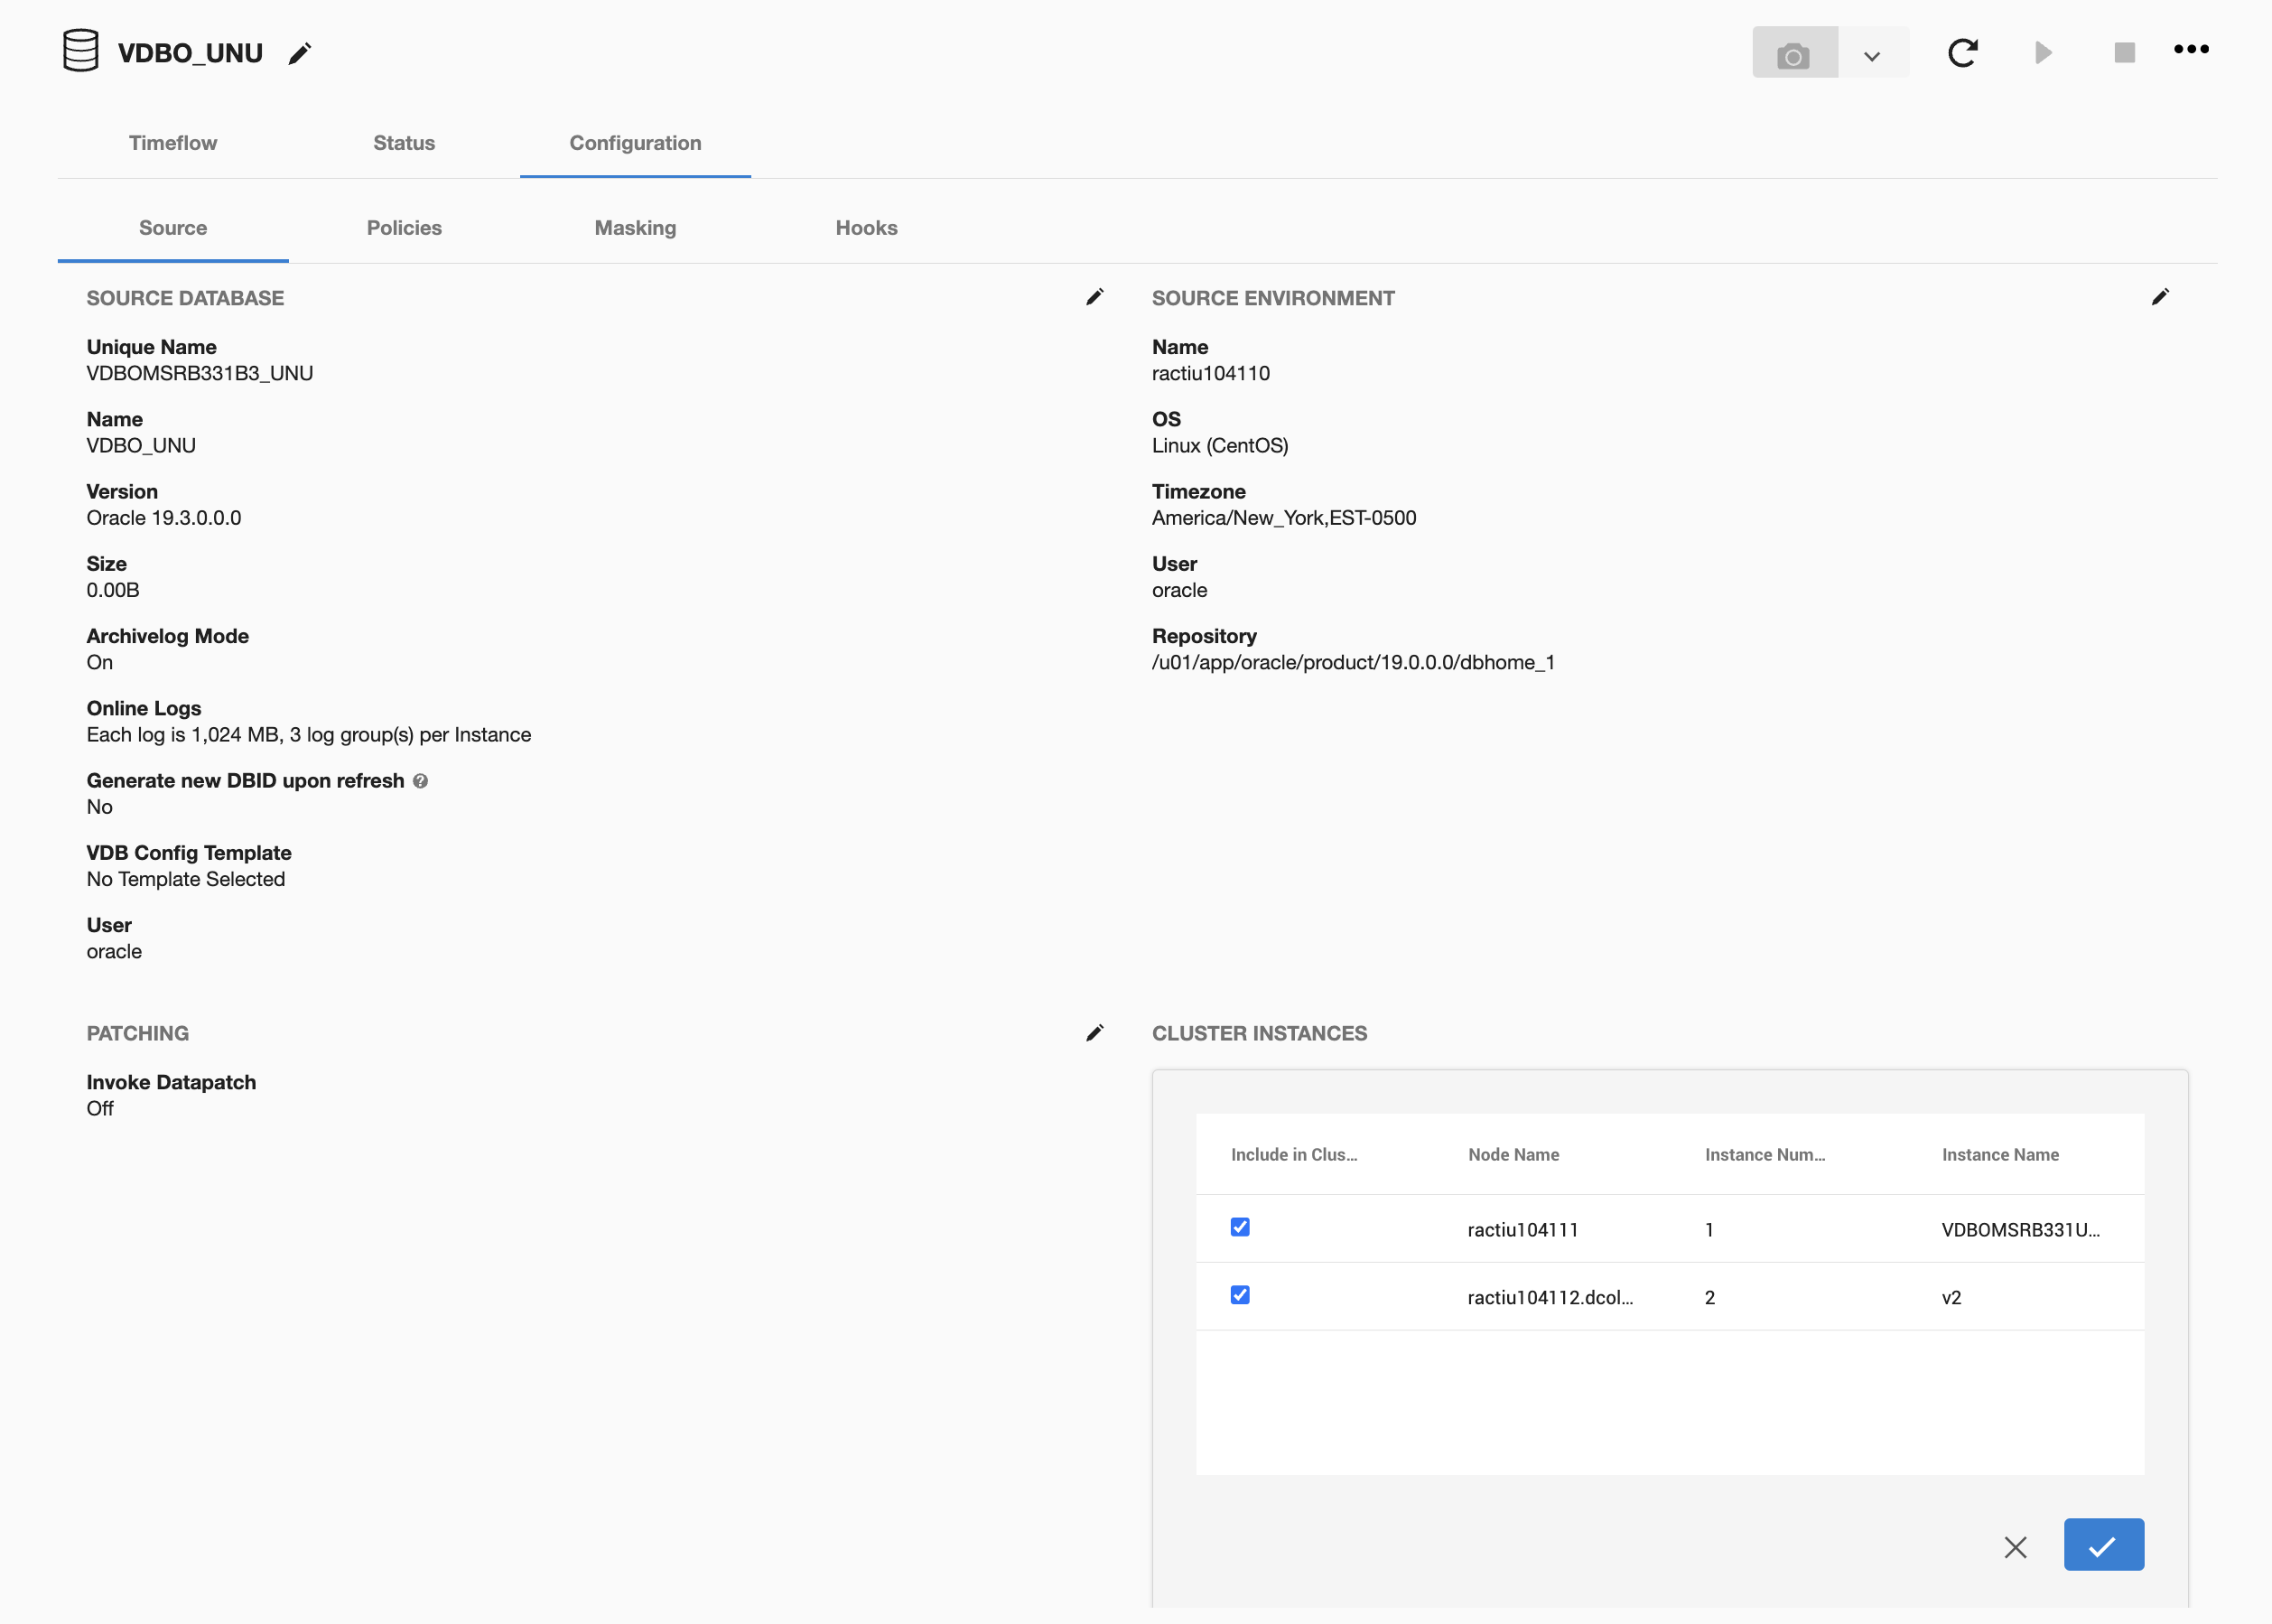Click the Instance Name column header
The height and width of the screenshot is (1624, 2272).
(1999, 1155)
